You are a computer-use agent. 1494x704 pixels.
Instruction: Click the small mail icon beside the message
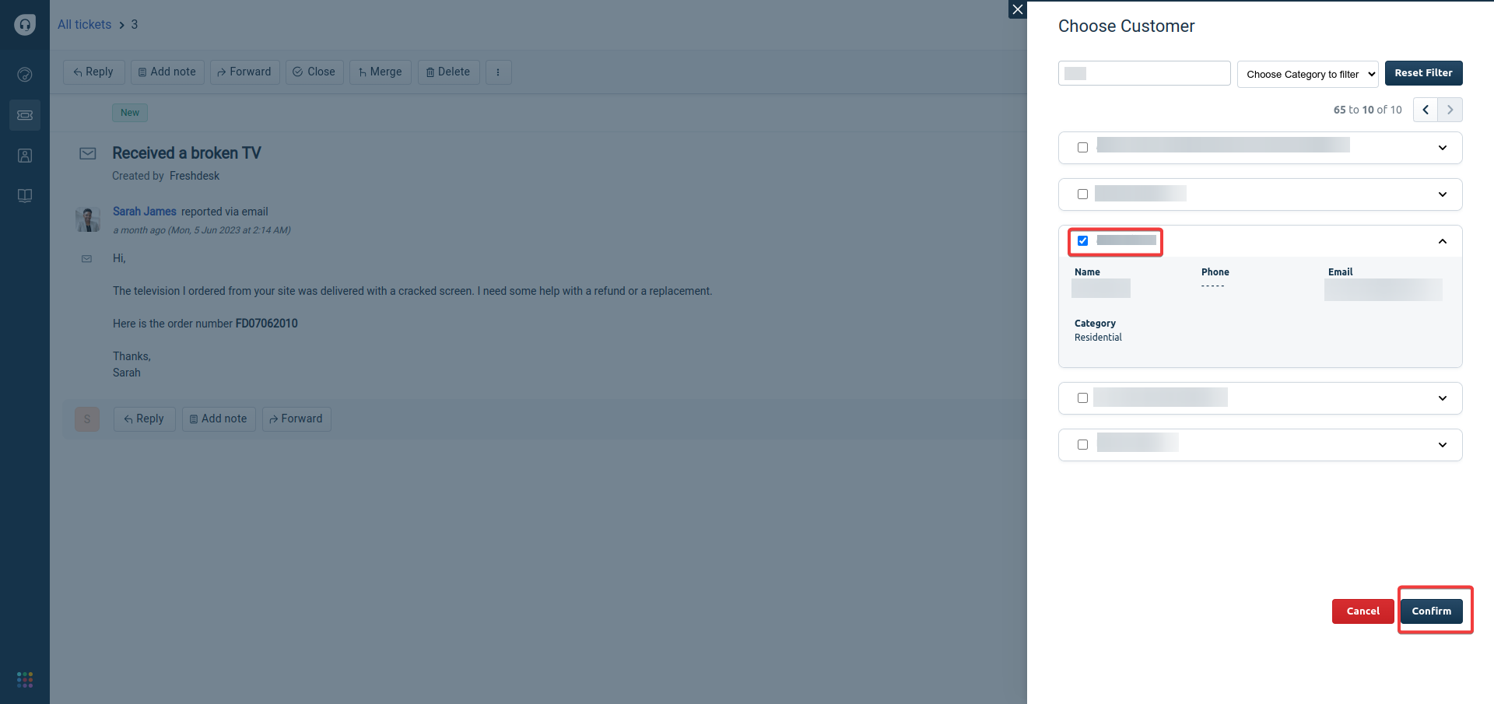coord(86,259)
